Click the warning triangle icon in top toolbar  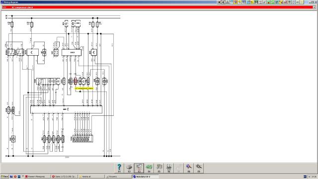coord(228,2)
